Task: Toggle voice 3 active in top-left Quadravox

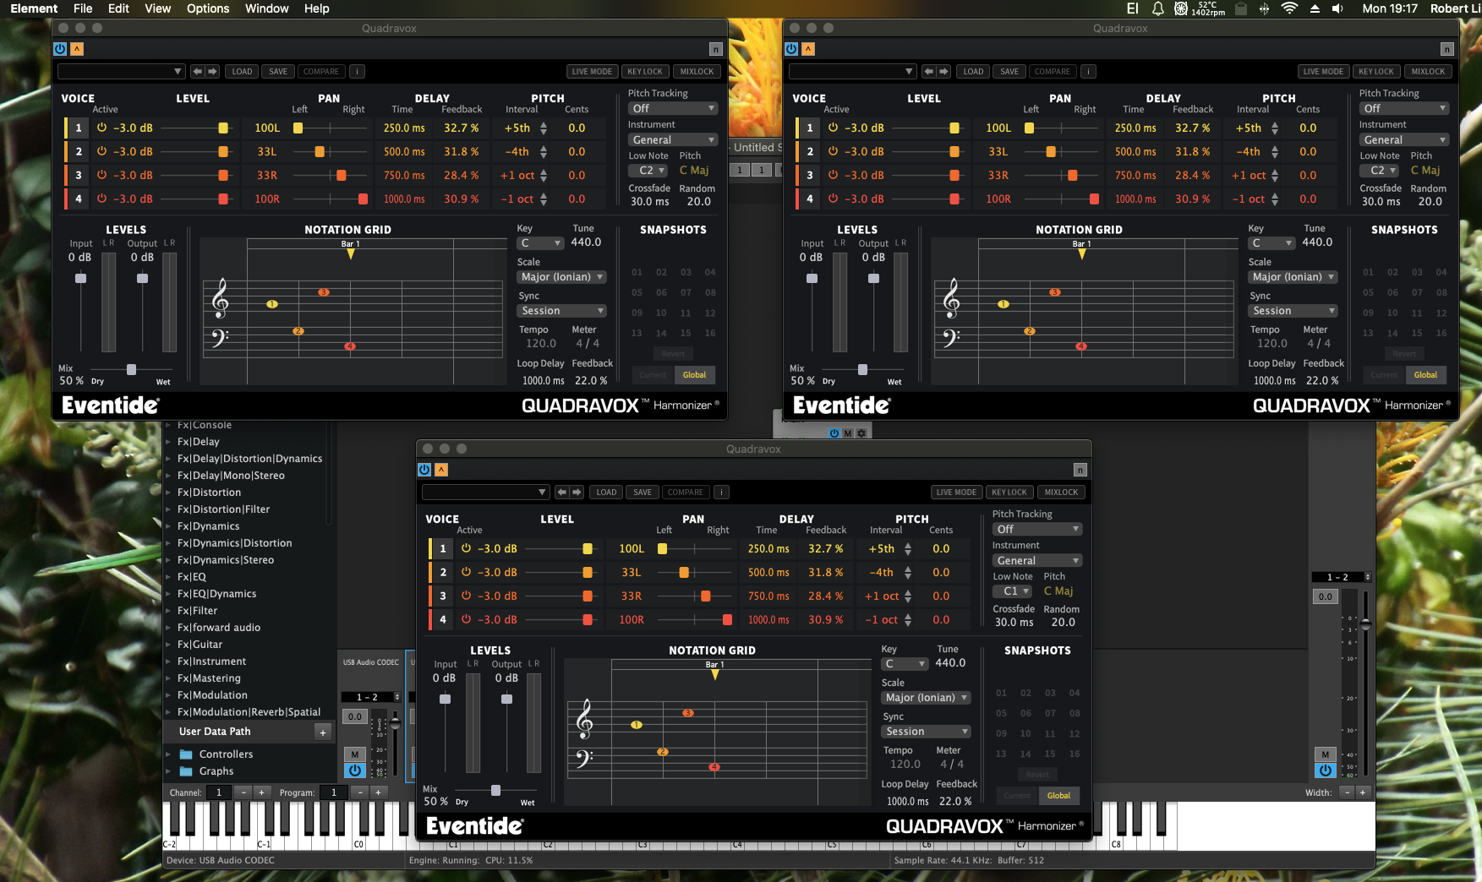Action: 101,176
